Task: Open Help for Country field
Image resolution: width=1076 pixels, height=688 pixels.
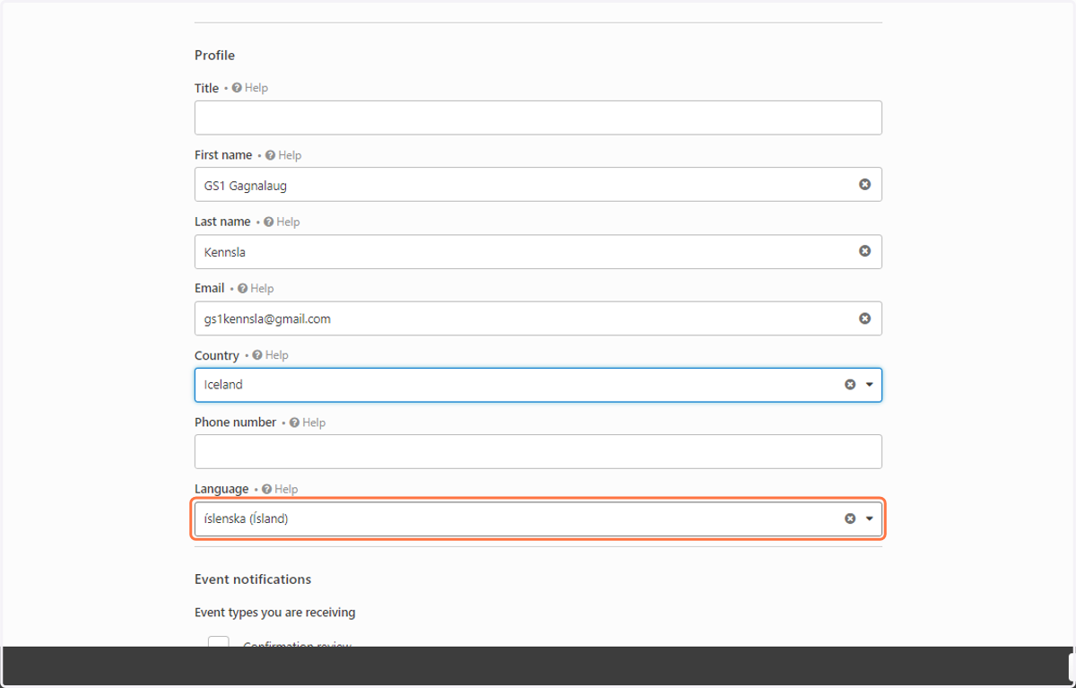Action: [x=270, y=355]
